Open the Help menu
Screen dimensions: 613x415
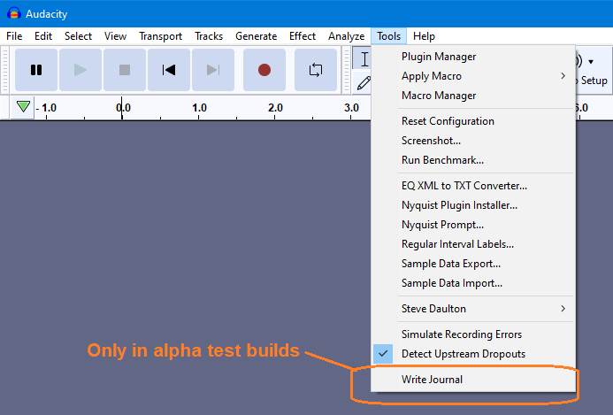point(424,36)
